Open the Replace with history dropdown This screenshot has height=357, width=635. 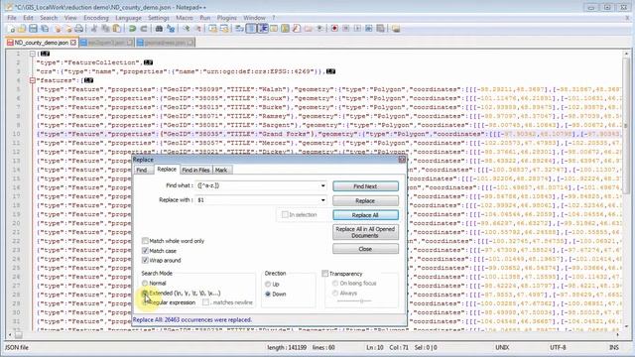click(x=322, y=200)
